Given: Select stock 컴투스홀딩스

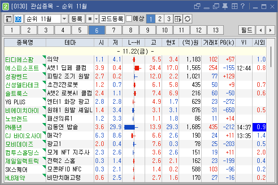Looking at the screenshot, I should click(22, 153).
